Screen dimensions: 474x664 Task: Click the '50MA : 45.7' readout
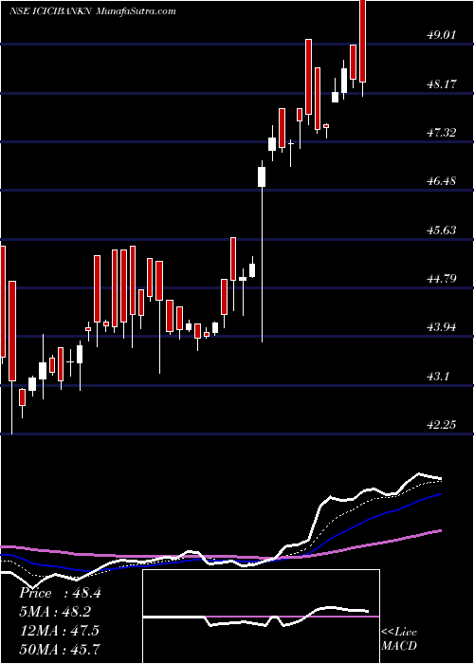pos(60,649)
